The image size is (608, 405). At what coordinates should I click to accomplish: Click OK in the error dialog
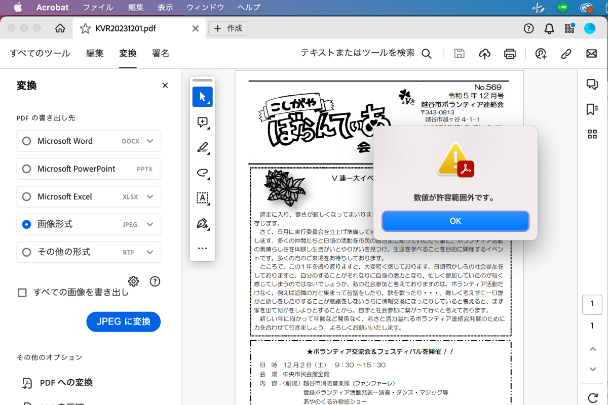455,221
